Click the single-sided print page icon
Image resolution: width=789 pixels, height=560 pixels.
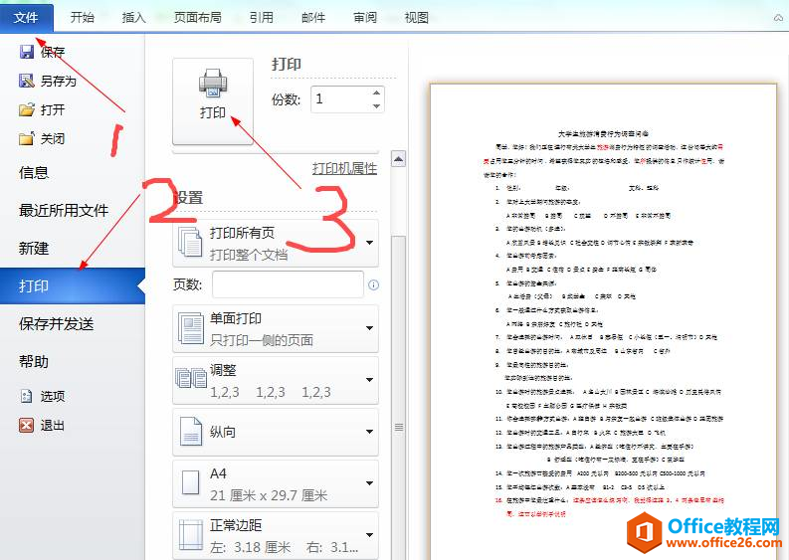(191, 328)
